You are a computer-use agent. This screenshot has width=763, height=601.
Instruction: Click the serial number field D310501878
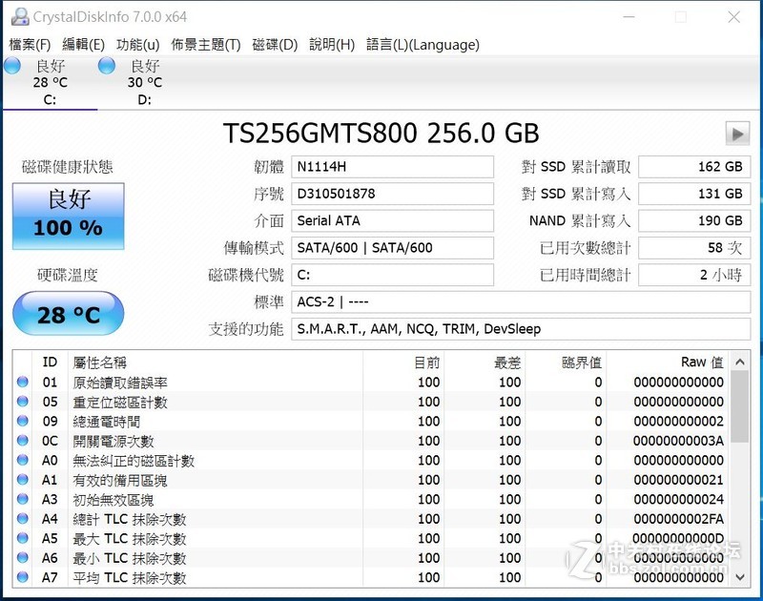[x=392, y=194]
